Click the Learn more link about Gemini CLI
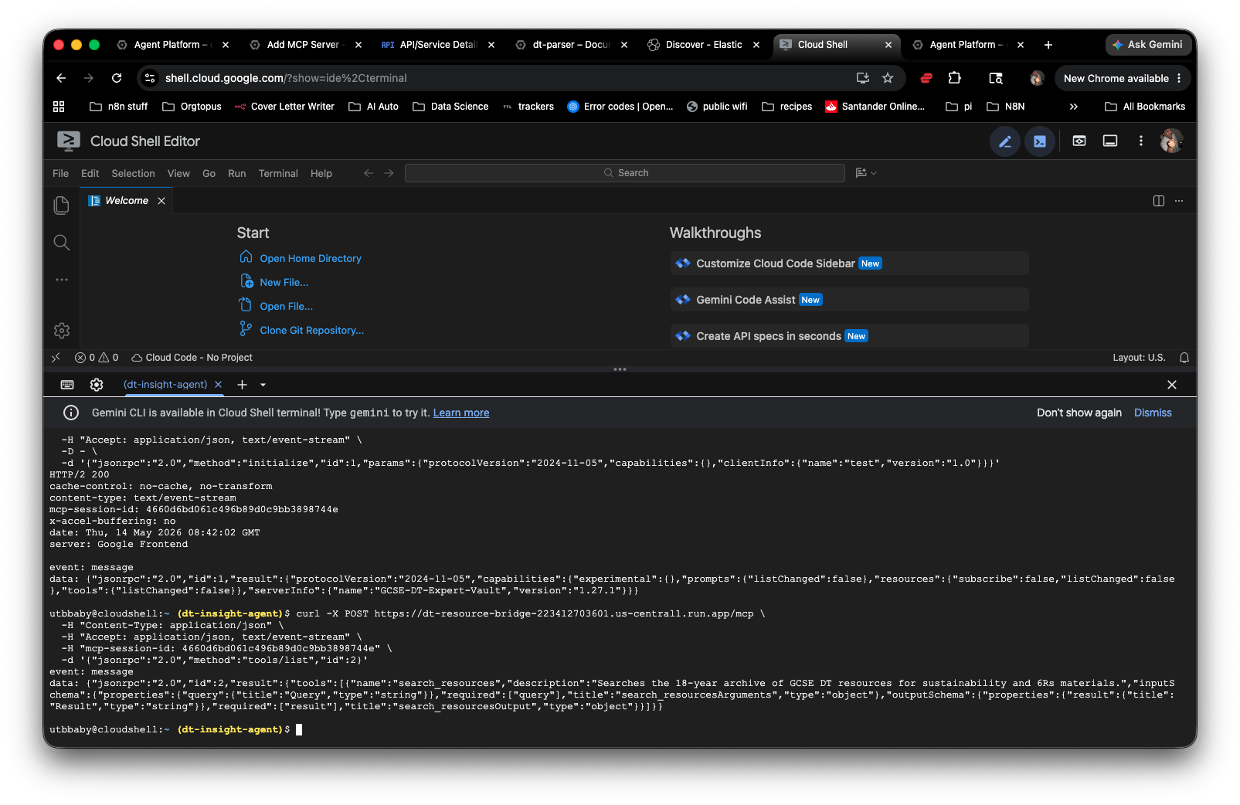The width and height of the screenshot is (1240, 805). coord(461,413)
